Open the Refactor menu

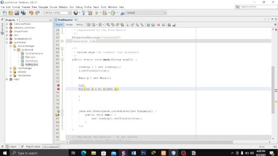tap(63, 7)
